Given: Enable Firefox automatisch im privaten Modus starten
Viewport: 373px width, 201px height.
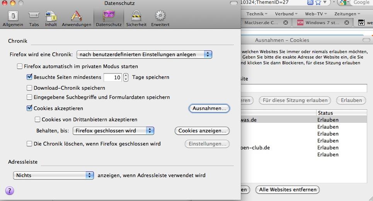Looking at the screenshot, I should pyautogui.click(x=20, y=66).
